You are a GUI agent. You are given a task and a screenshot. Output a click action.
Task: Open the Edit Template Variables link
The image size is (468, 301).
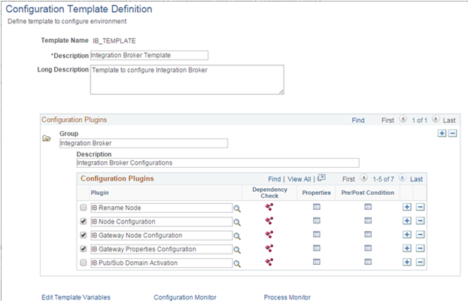76,297
